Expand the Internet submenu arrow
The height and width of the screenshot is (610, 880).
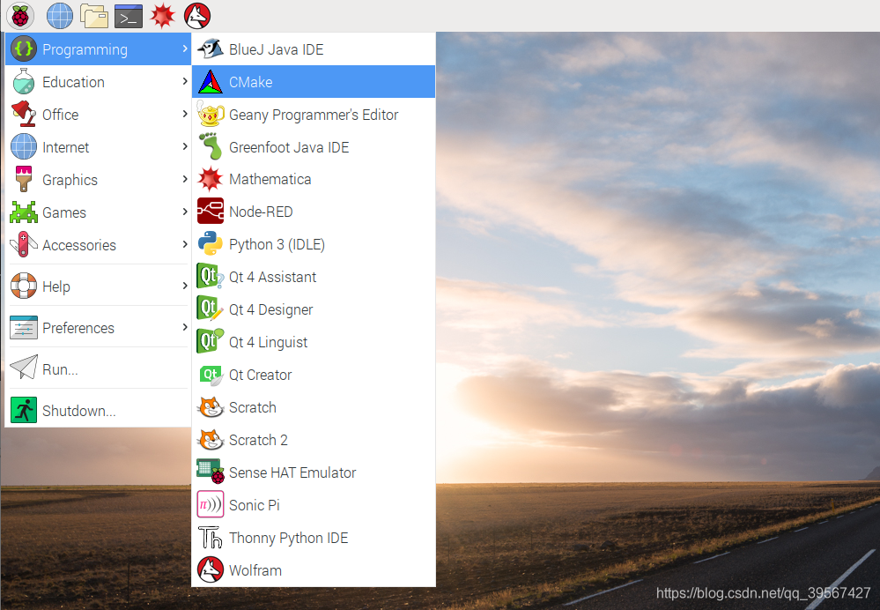[185, 146]
